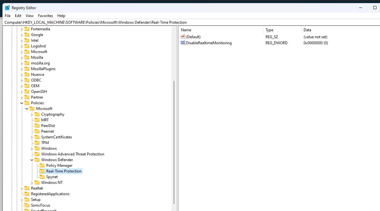
Task: Open the Help menu
Action: [x=61, y=16]
